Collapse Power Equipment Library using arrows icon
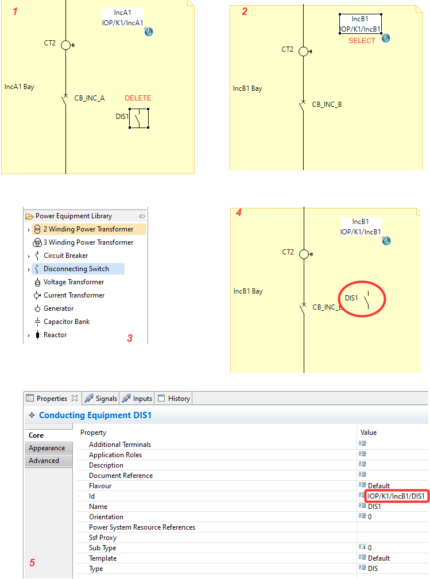This screenshot has width=430, height=579. tap(142, 216)
